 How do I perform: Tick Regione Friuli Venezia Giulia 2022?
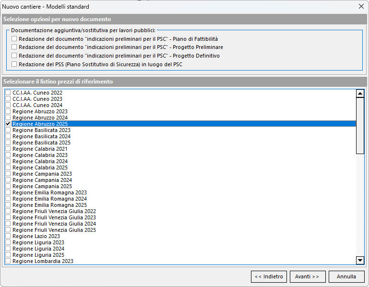point(8,211)
